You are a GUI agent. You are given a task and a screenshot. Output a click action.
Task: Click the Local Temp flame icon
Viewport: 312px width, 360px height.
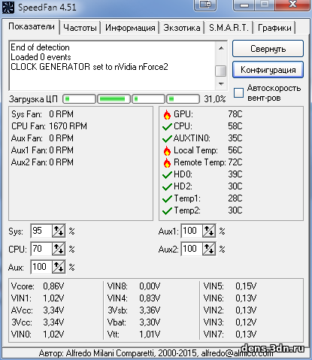click(x=167, y=150)
